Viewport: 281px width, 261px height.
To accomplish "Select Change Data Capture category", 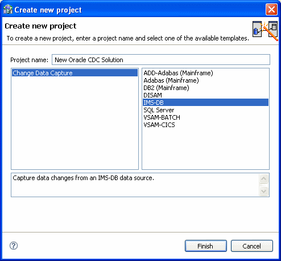I will (x=75, y=73).
